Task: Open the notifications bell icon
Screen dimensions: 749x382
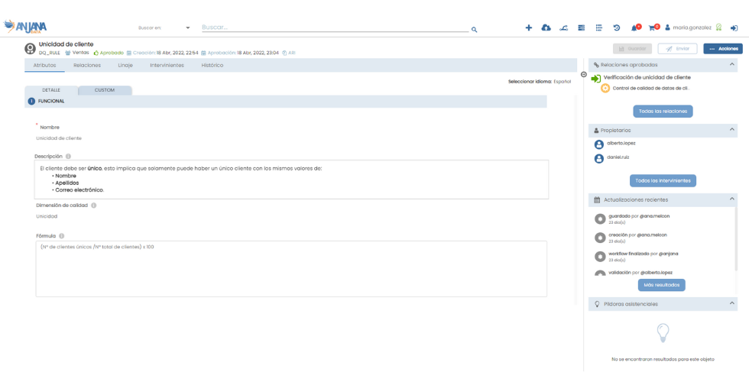Action: (x=634, y=28)
